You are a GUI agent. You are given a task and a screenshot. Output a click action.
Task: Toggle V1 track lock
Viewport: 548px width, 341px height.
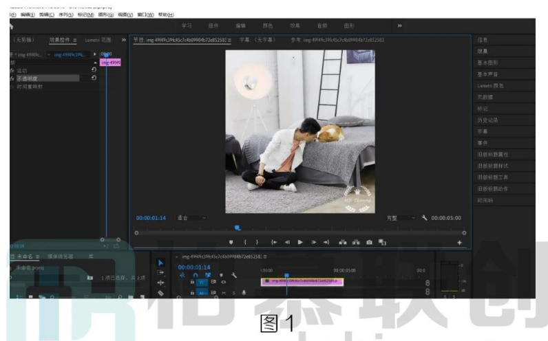click(192, 282)
